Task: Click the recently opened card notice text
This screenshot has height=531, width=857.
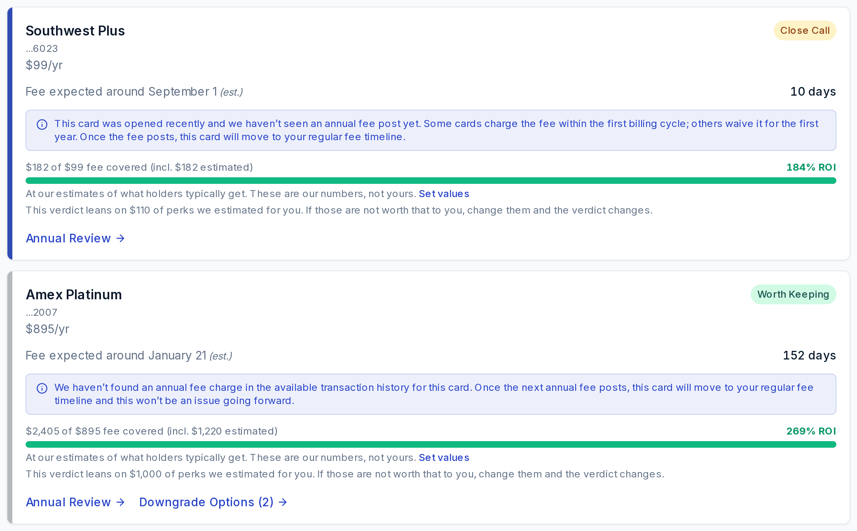Action: coord(436,130)
